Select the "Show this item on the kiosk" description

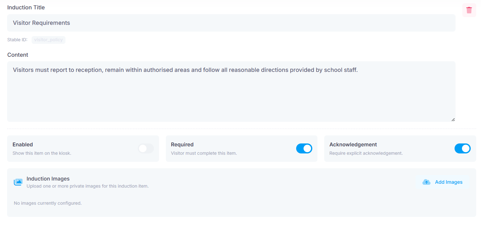[x=42, y=153]
